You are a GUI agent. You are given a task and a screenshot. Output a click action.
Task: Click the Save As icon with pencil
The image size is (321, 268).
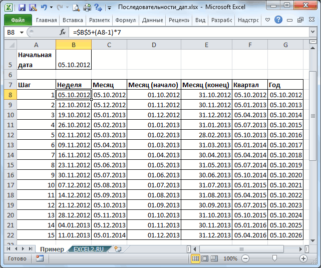click(33, 8)
